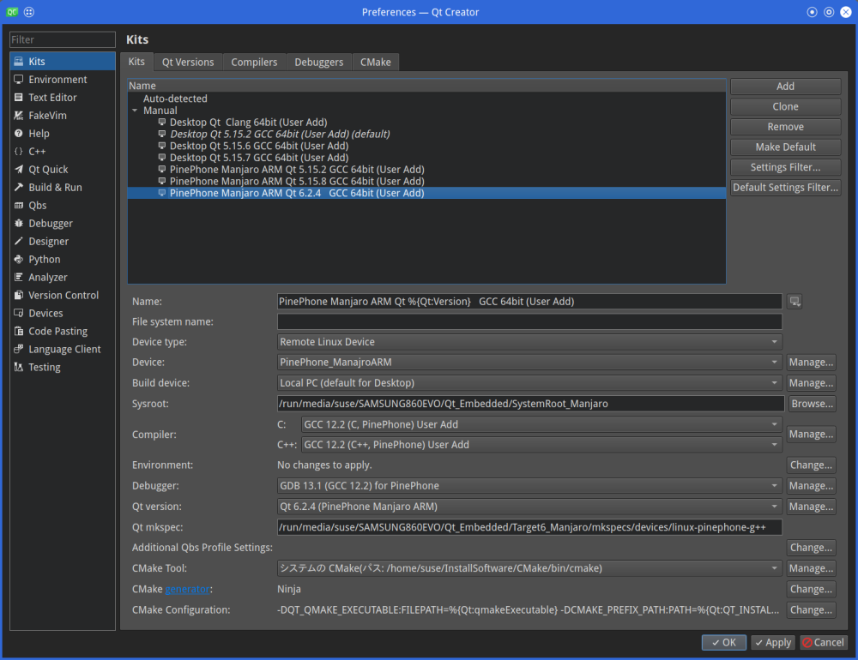Click Change... for Environment
858x660 pixels.
pos(811,465)
